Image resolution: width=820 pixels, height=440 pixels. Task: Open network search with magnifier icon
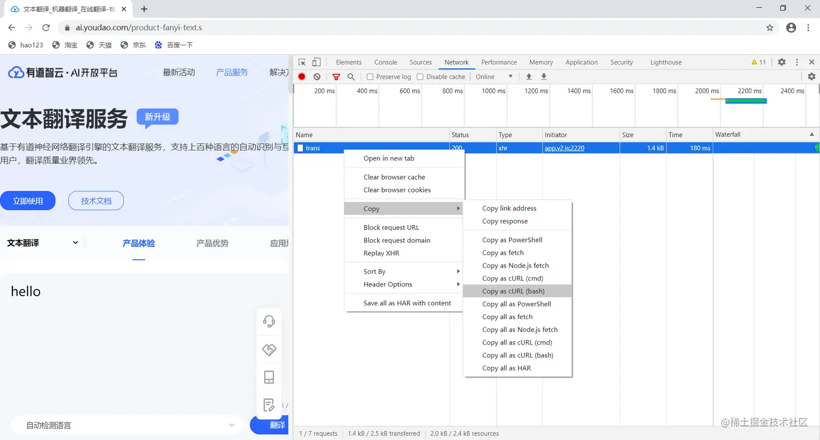(x=351, y=77)
